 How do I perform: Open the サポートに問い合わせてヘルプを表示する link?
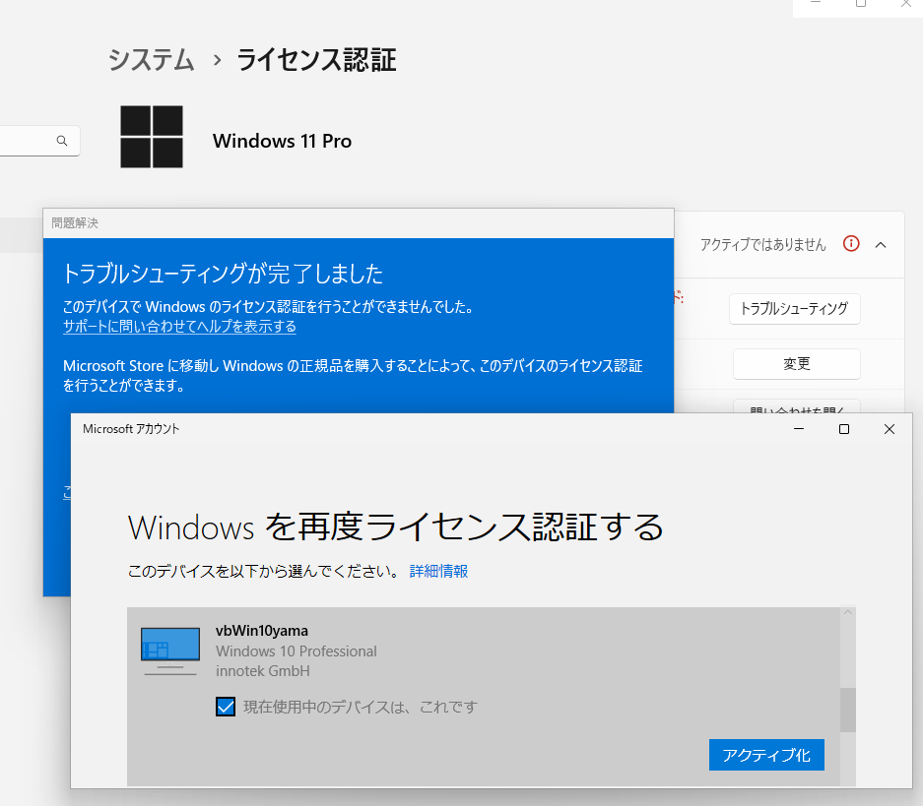tap(179, 327)
